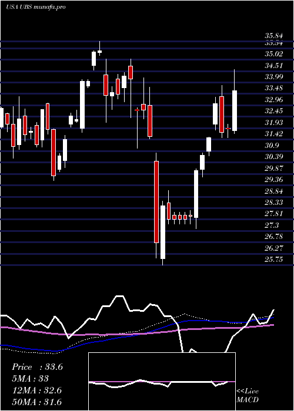Click the '<<Live MACD' label
The image size is (294, 411).
pos(248,396)
